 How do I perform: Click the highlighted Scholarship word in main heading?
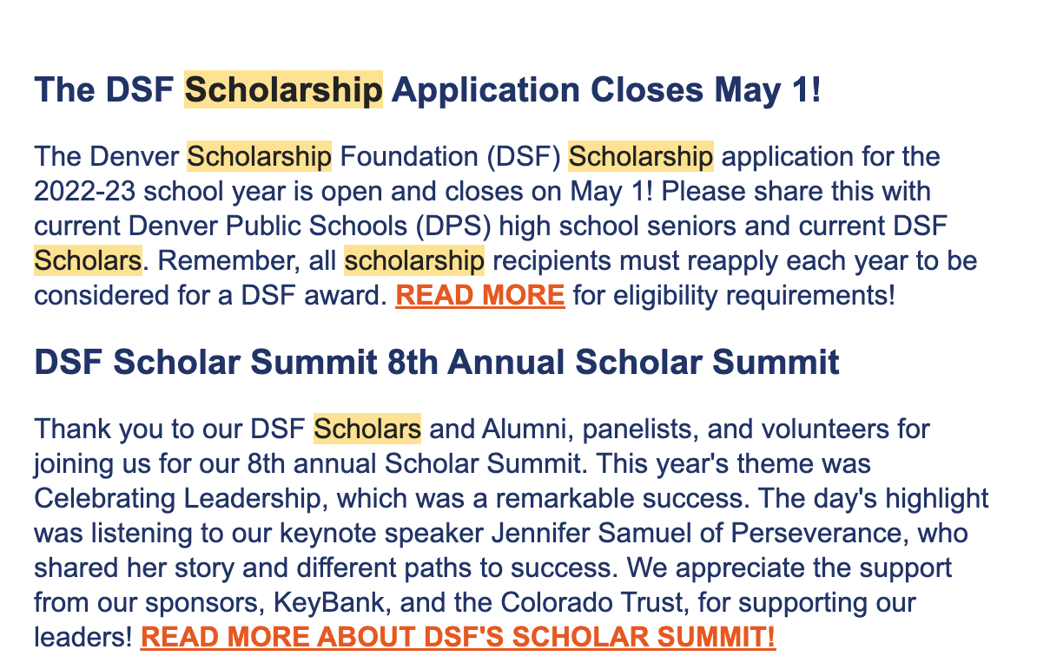pos(283,89)
